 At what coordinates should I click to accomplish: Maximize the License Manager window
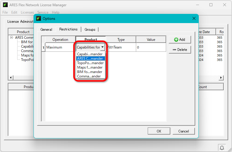pyautogui.click(x=211, y=5)
